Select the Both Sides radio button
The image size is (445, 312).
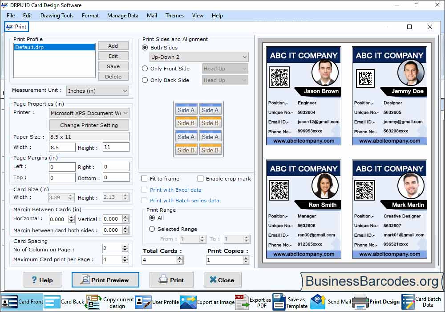pos(145,47)
